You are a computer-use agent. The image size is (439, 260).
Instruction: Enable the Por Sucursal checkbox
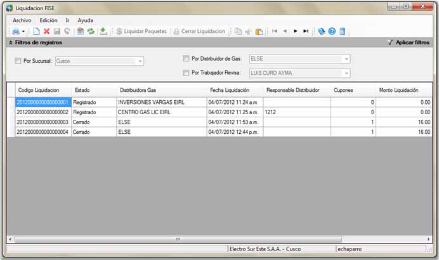pyautogui.click(x=18, y=61)
